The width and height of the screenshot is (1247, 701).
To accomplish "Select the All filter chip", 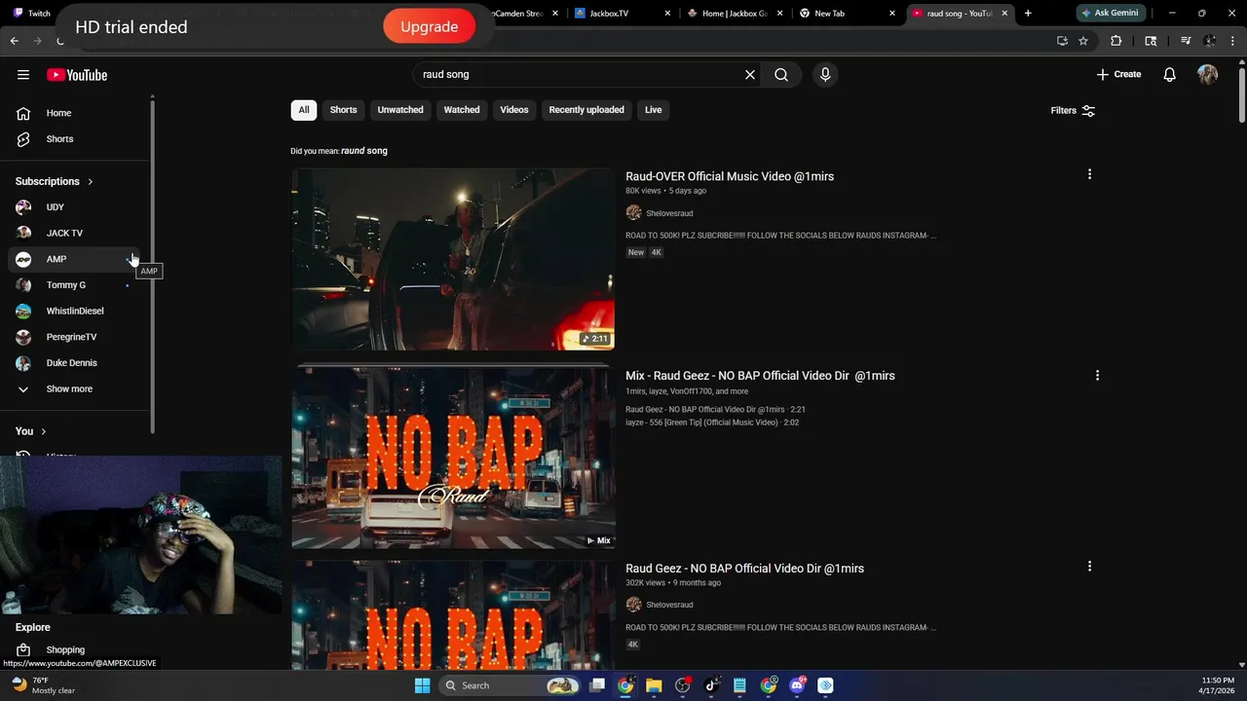I will tap(304, 110).
